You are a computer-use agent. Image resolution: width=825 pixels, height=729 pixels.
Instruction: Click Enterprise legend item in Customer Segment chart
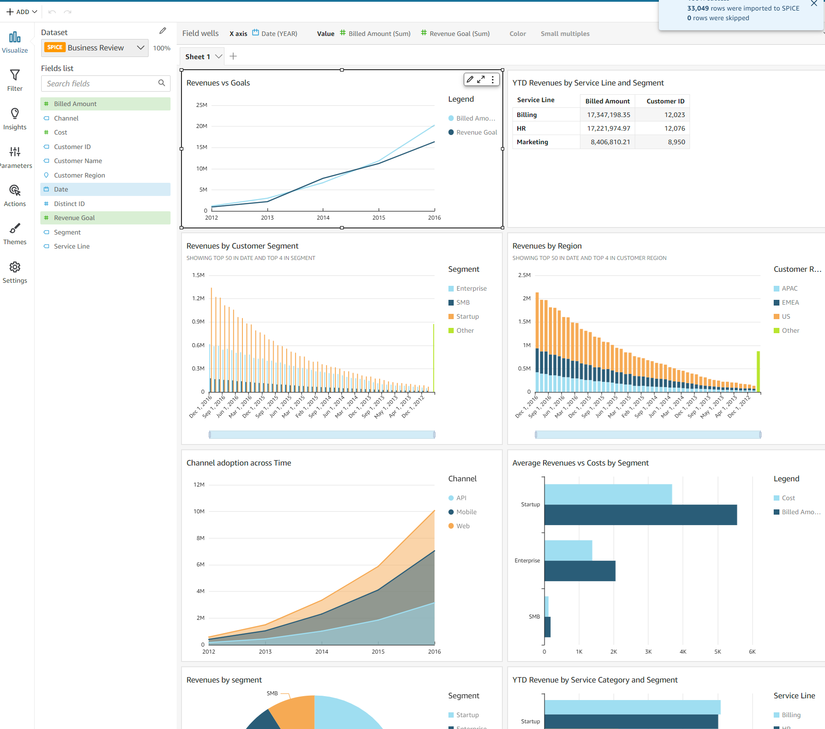[x=467, y=288]
